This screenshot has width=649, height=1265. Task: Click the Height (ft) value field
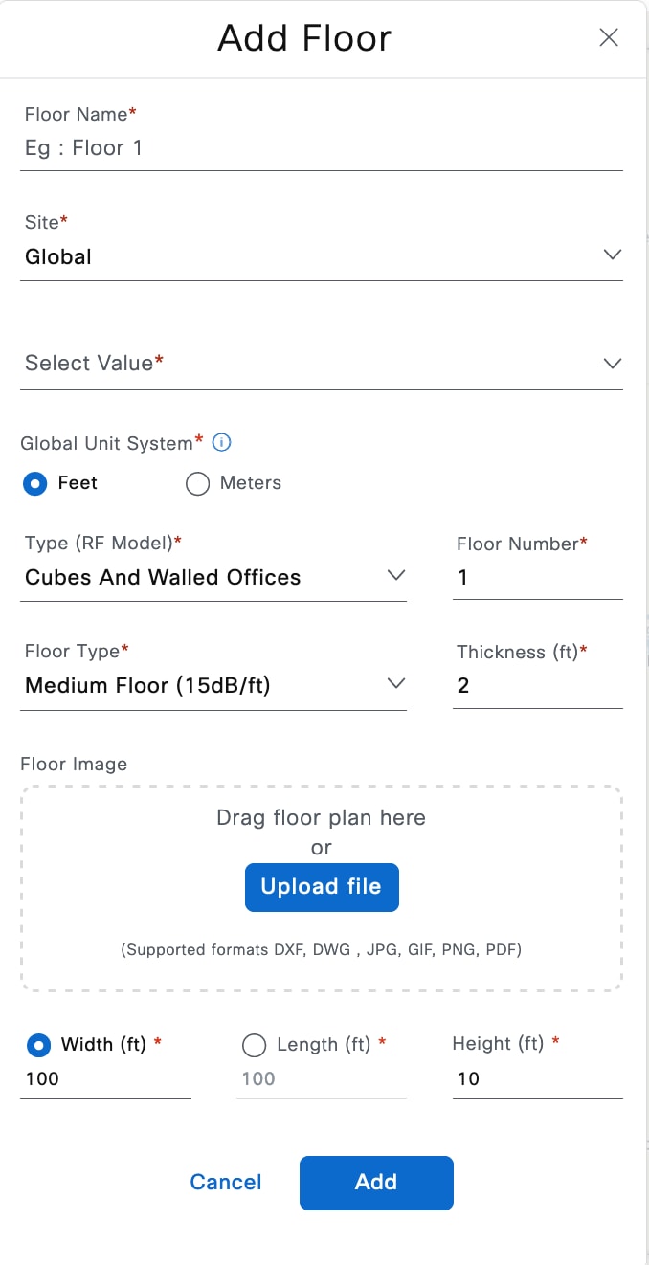pos(536,1079)
